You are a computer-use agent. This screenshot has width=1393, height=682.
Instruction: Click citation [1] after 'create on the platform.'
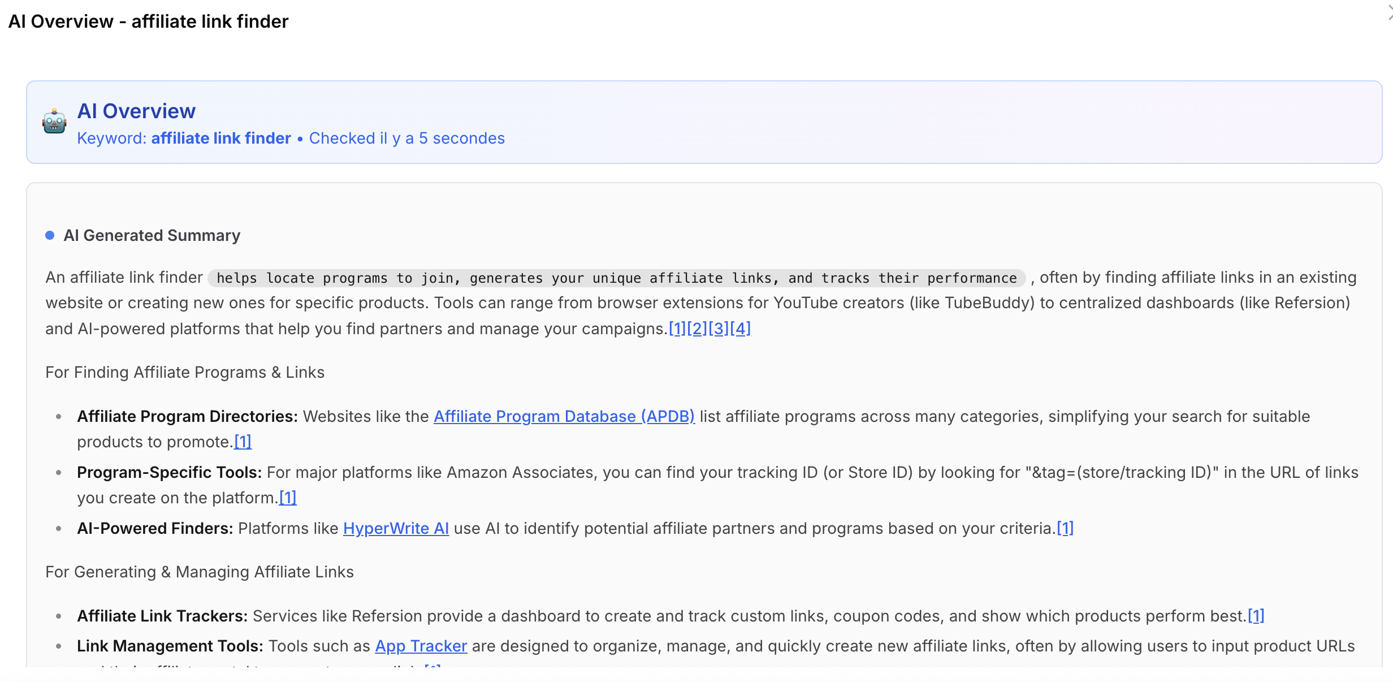point(288,498)
